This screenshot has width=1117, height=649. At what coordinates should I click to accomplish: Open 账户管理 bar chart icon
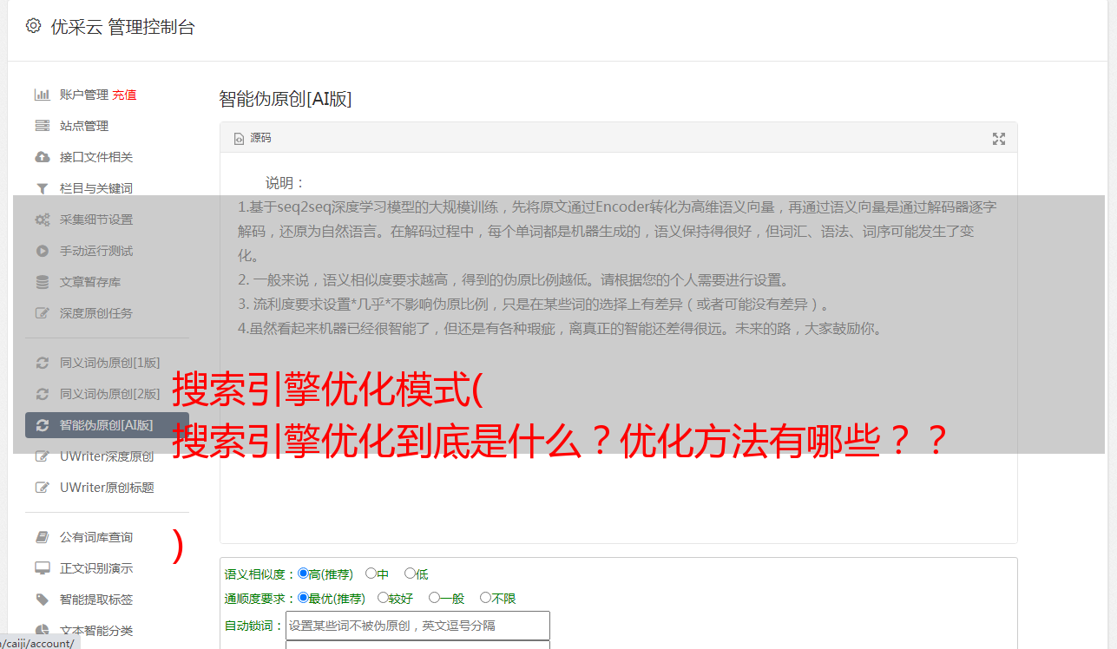(42, 95)
